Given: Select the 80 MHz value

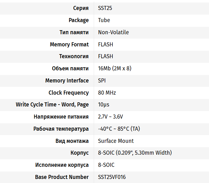Looking at the screenshot, I should point(107,93).
